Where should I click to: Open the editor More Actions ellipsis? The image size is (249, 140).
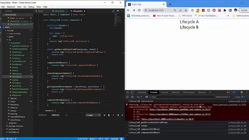coord(122,11)
